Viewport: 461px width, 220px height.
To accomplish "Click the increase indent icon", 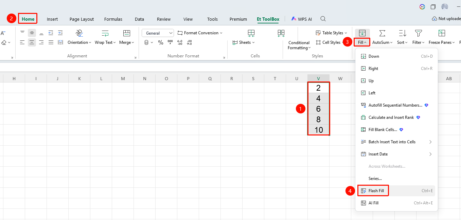I will (60, 33).
